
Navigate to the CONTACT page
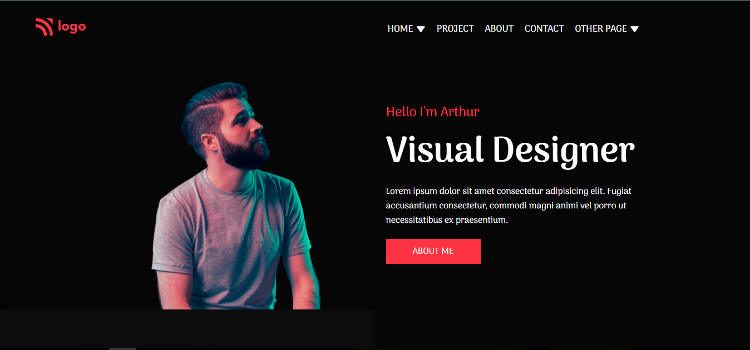[544, 28]
